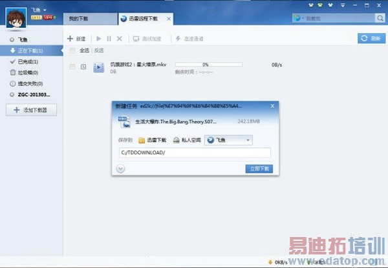Close the 新建任务 dialog
The width and height of the screenshot is (388, 268).
[x=272, y=106]
